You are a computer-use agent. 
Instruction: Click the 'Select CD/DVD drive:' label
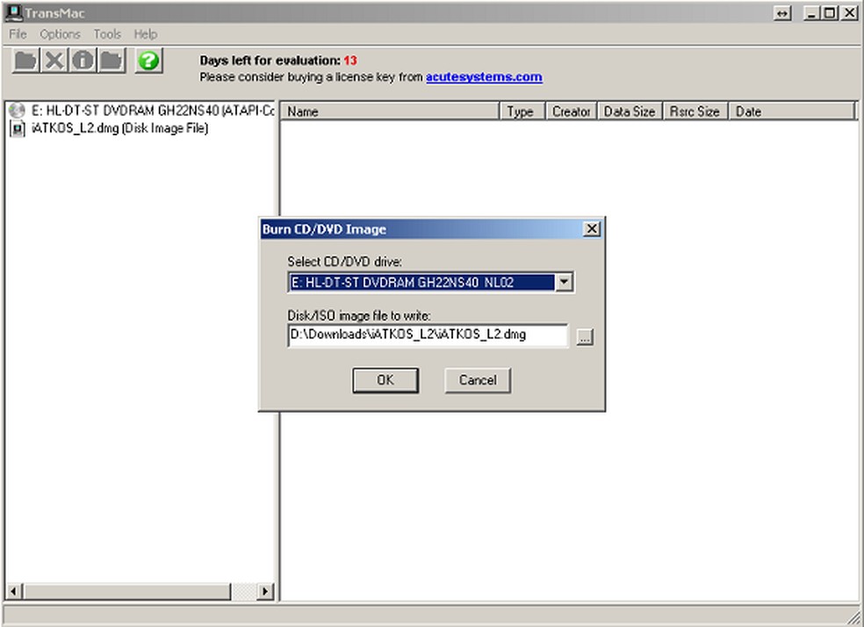click(345, 262)
